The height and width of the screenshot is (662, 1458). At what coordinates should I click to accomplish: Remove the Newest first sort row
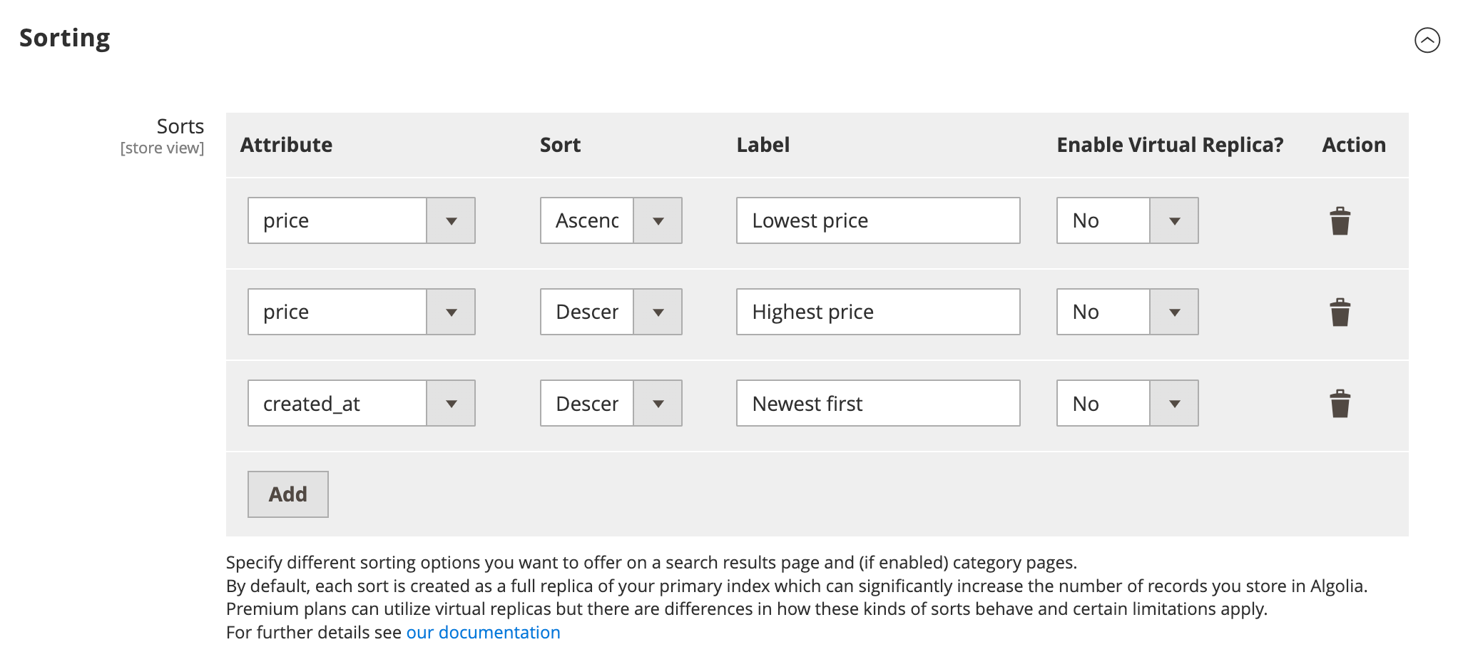1340,404
